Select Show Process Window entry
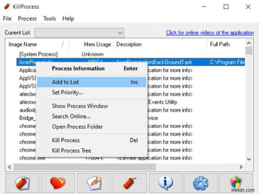Screen dimensions: 259x194 coord(92,106)
